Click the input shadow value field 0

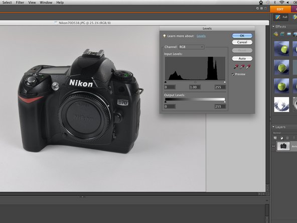pyautogui.click(x=170, y=87)
